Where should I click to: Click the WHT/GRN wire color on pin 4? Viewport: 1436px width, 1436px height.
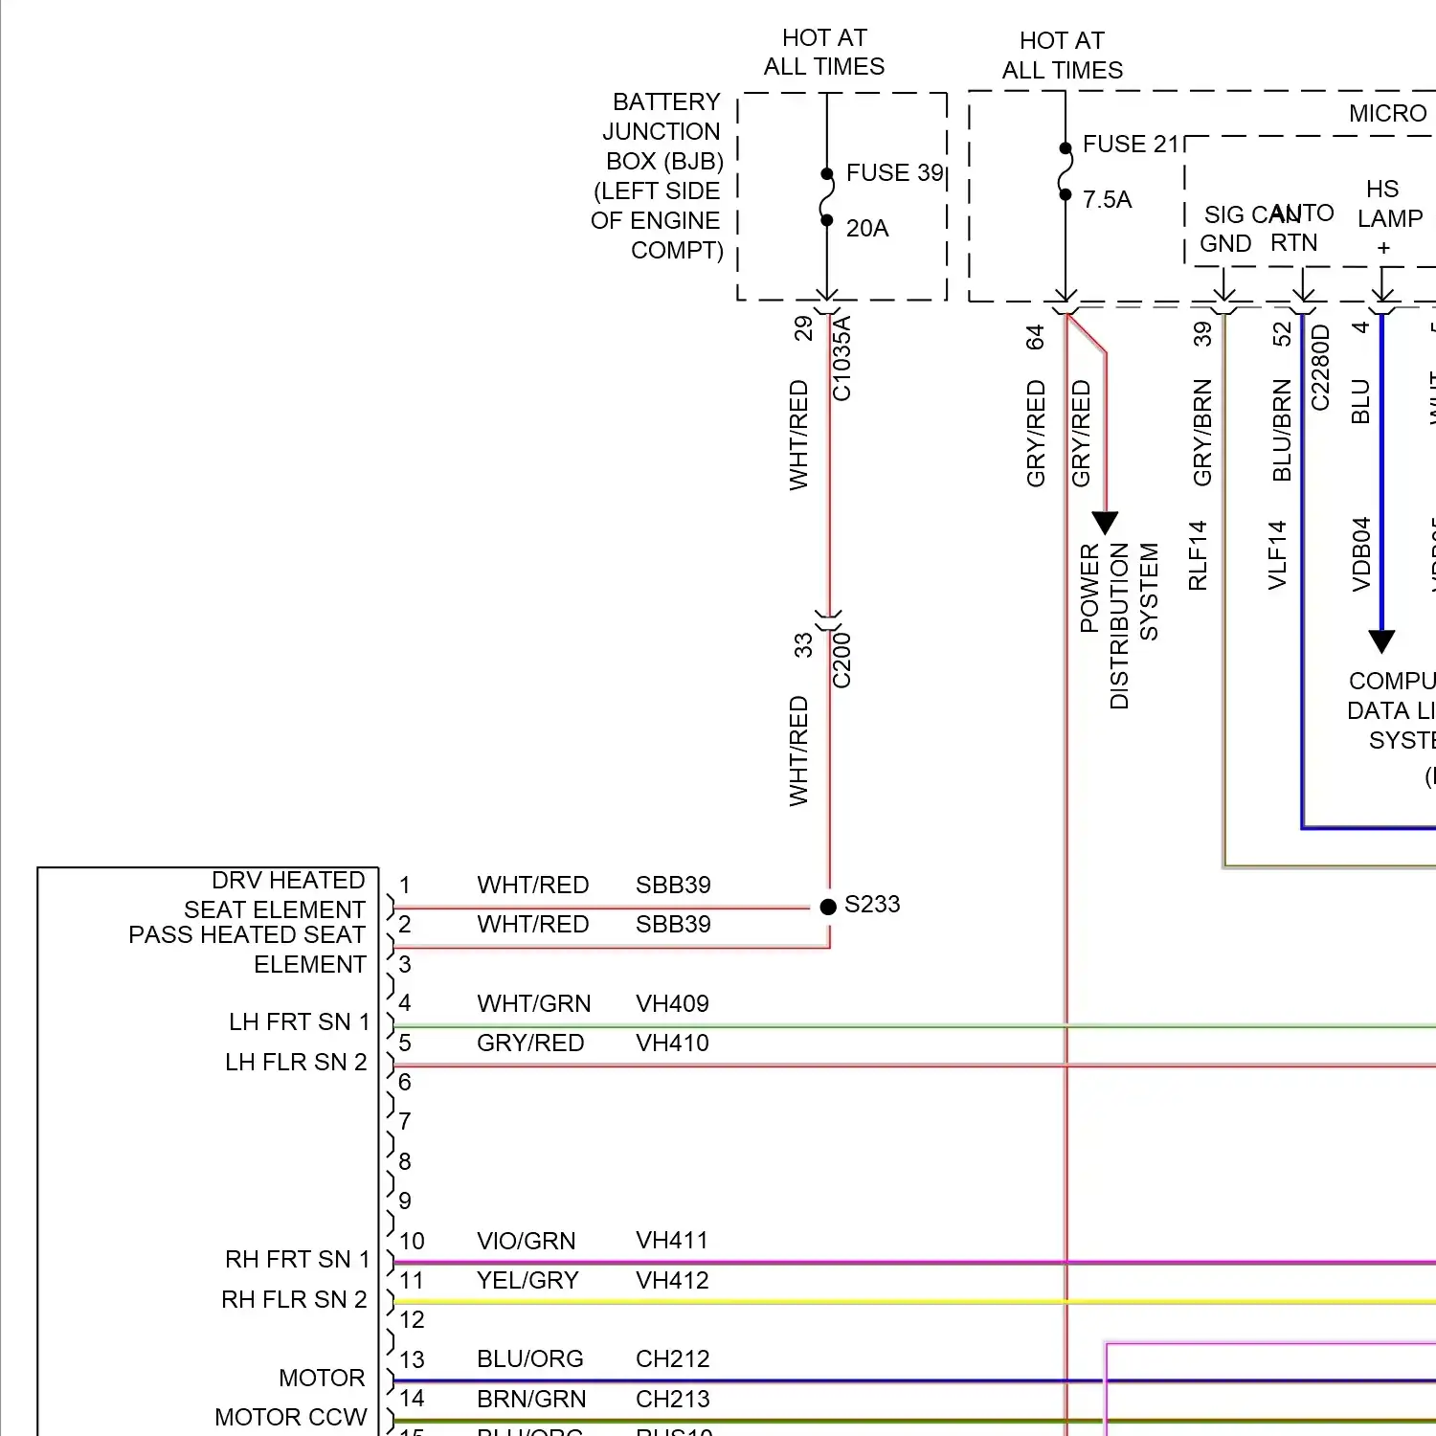[x=534, y=1004]
